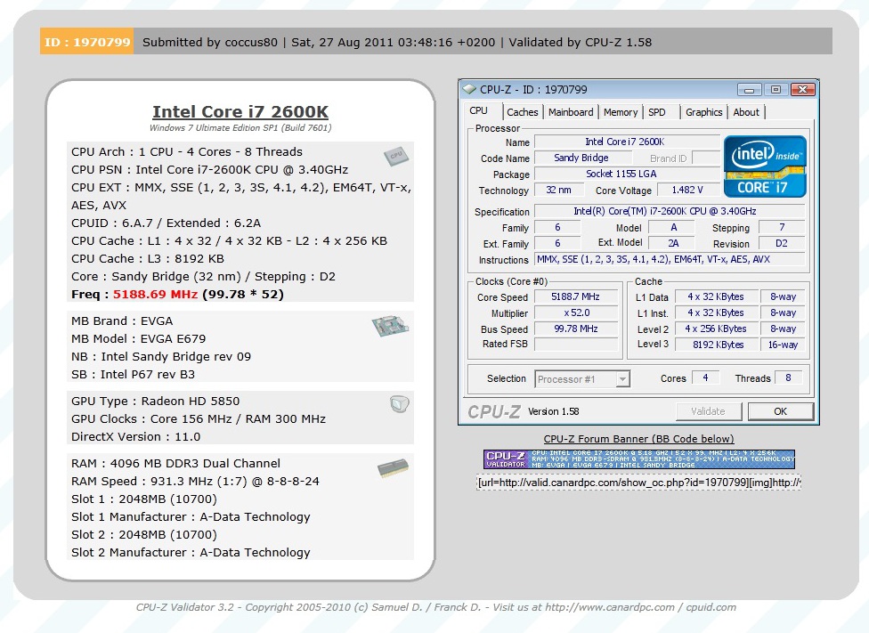Open the Processor #1 selection dropdown
Viewport: 869px width, 633px height.
coord(582,379)
